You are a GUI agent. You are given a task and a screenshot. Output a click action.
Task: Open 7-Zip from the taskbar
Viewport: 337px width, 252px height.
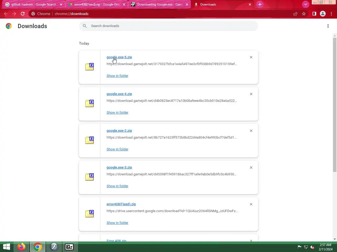(69, 247)
